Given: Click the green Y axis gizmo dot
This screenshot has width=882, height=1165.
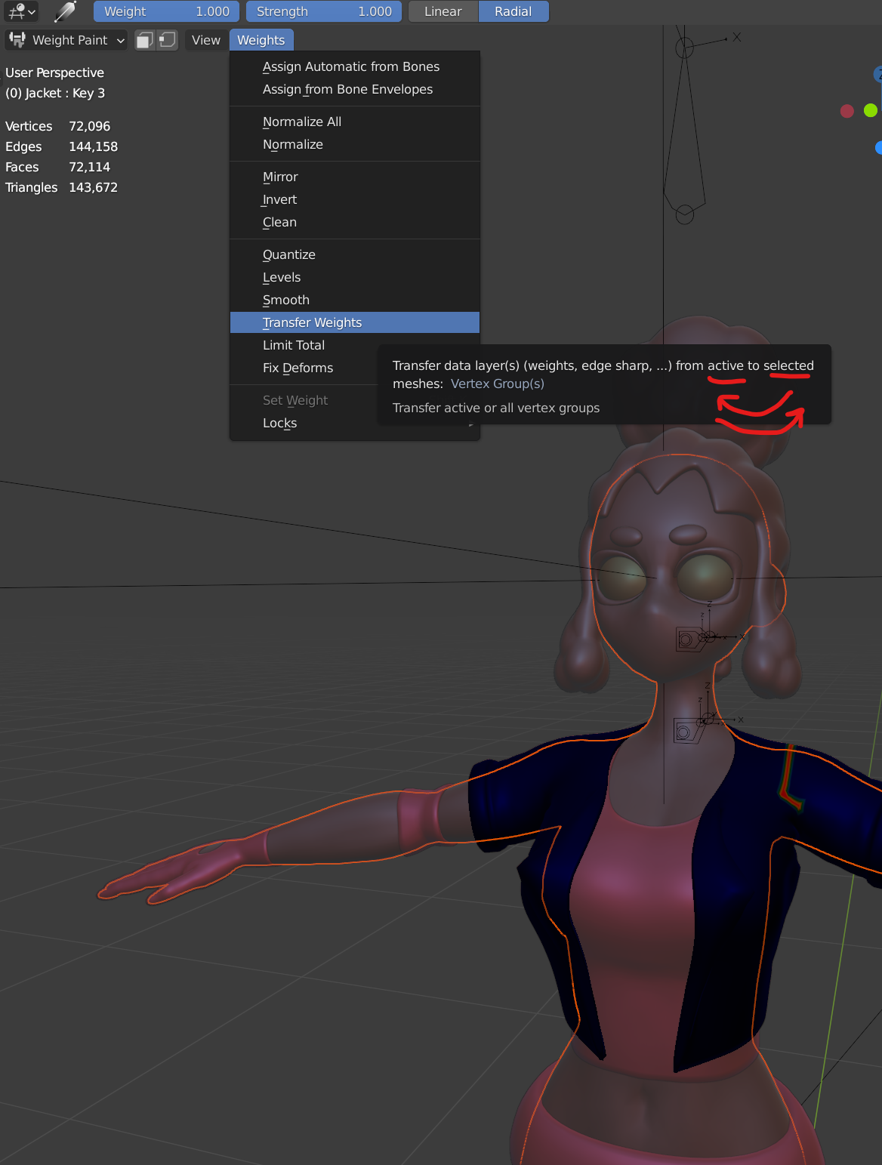Looking at the screenshot, I should [871, 110].
